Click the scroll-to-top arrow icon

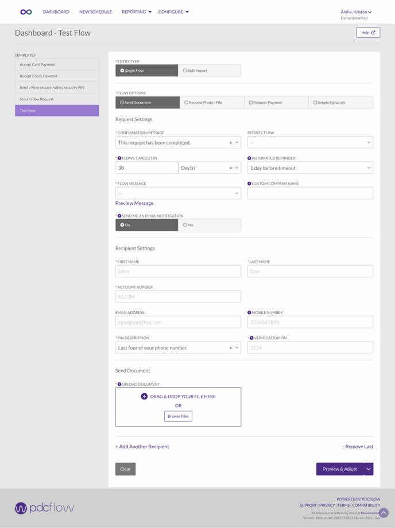point(384,513)
